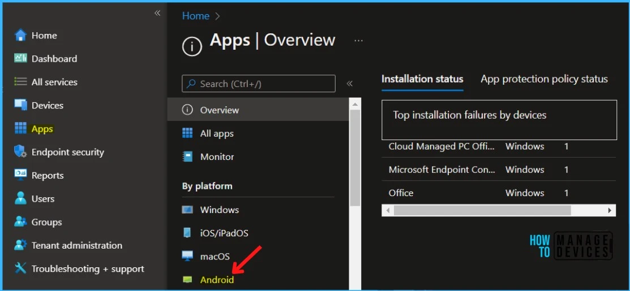Click the Office app row
The height and width of the screenshot is (291, 630).
(x=498, y=193)
